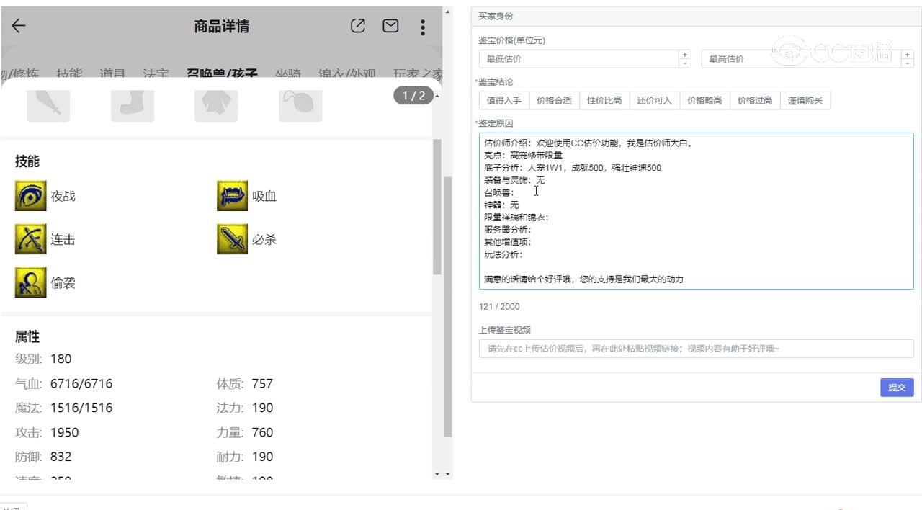Increase the 最低估价 value with plus stepper

[684, 55]
